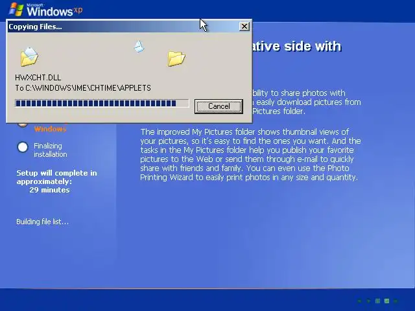Click the My Pictures folder description paragraph
Screen dimensions: 415x311
250,154
